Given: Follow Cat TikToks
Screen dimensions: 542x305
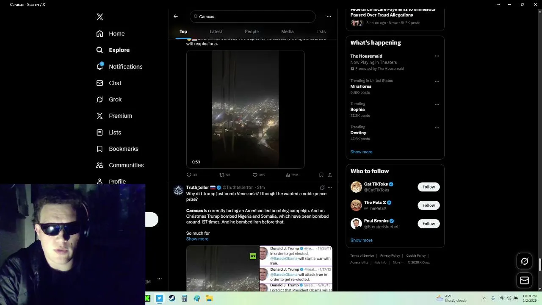Looking at the screenshot, I should [429, 187].
